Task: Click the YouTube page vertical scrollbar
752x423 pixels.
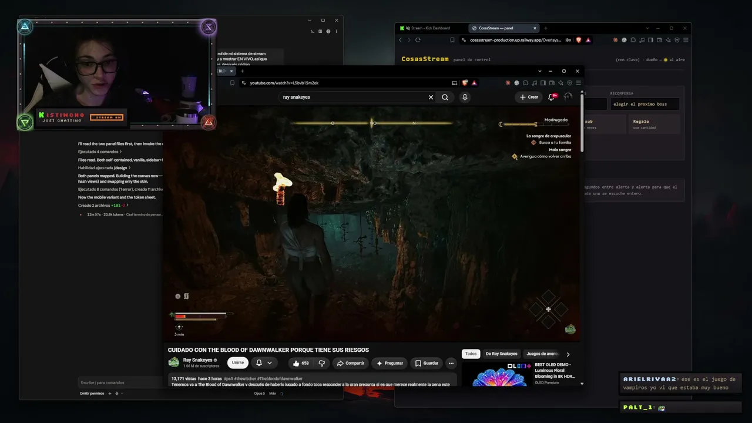Action: tap(582, 122)
